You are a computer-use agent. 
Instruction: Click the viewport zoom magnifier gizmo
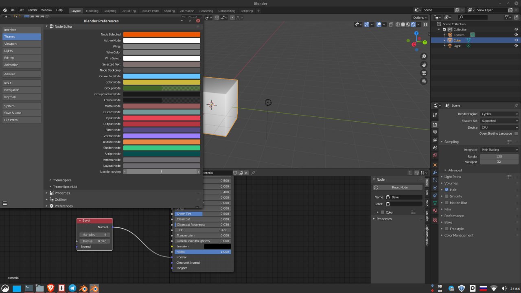point(424,56)
